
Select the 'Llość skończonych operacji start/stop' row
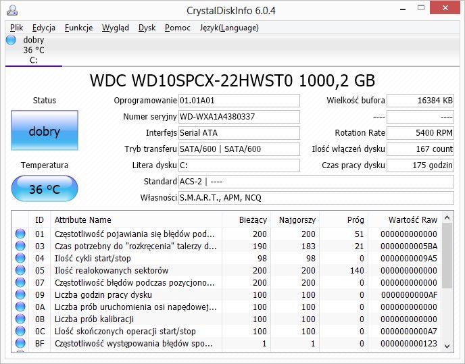click(226, 331)
